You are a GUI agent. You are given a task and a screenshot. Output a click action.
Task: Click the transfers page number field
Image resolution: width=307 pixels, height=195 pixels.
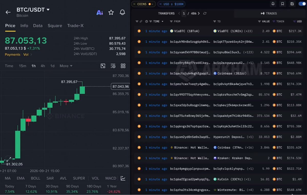tap(184, 13)
